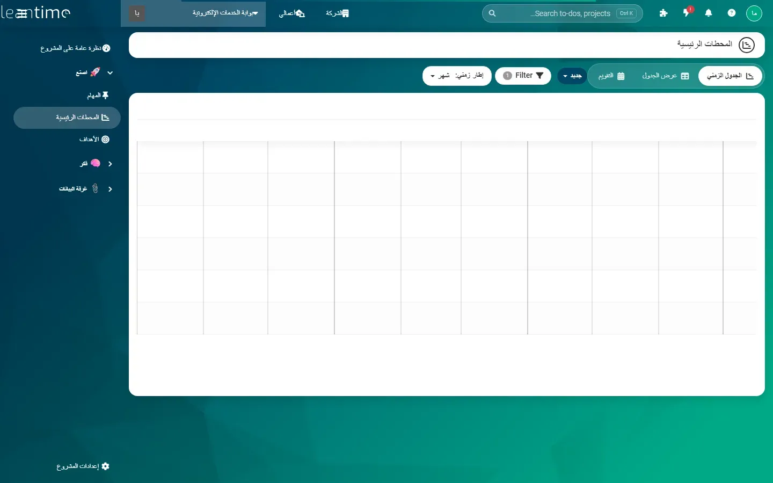
Task: Click the search magnifier icon
Action: (x=492, y=13)
